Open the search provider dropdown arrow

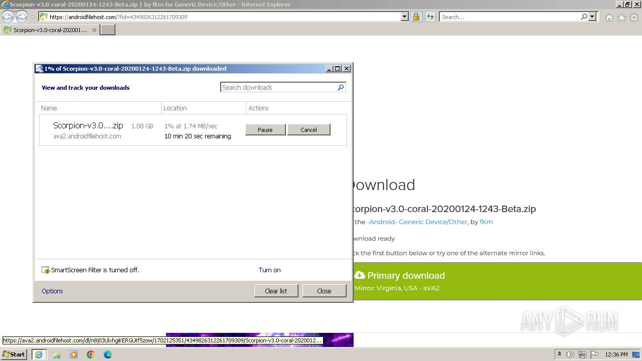[592, 17]
